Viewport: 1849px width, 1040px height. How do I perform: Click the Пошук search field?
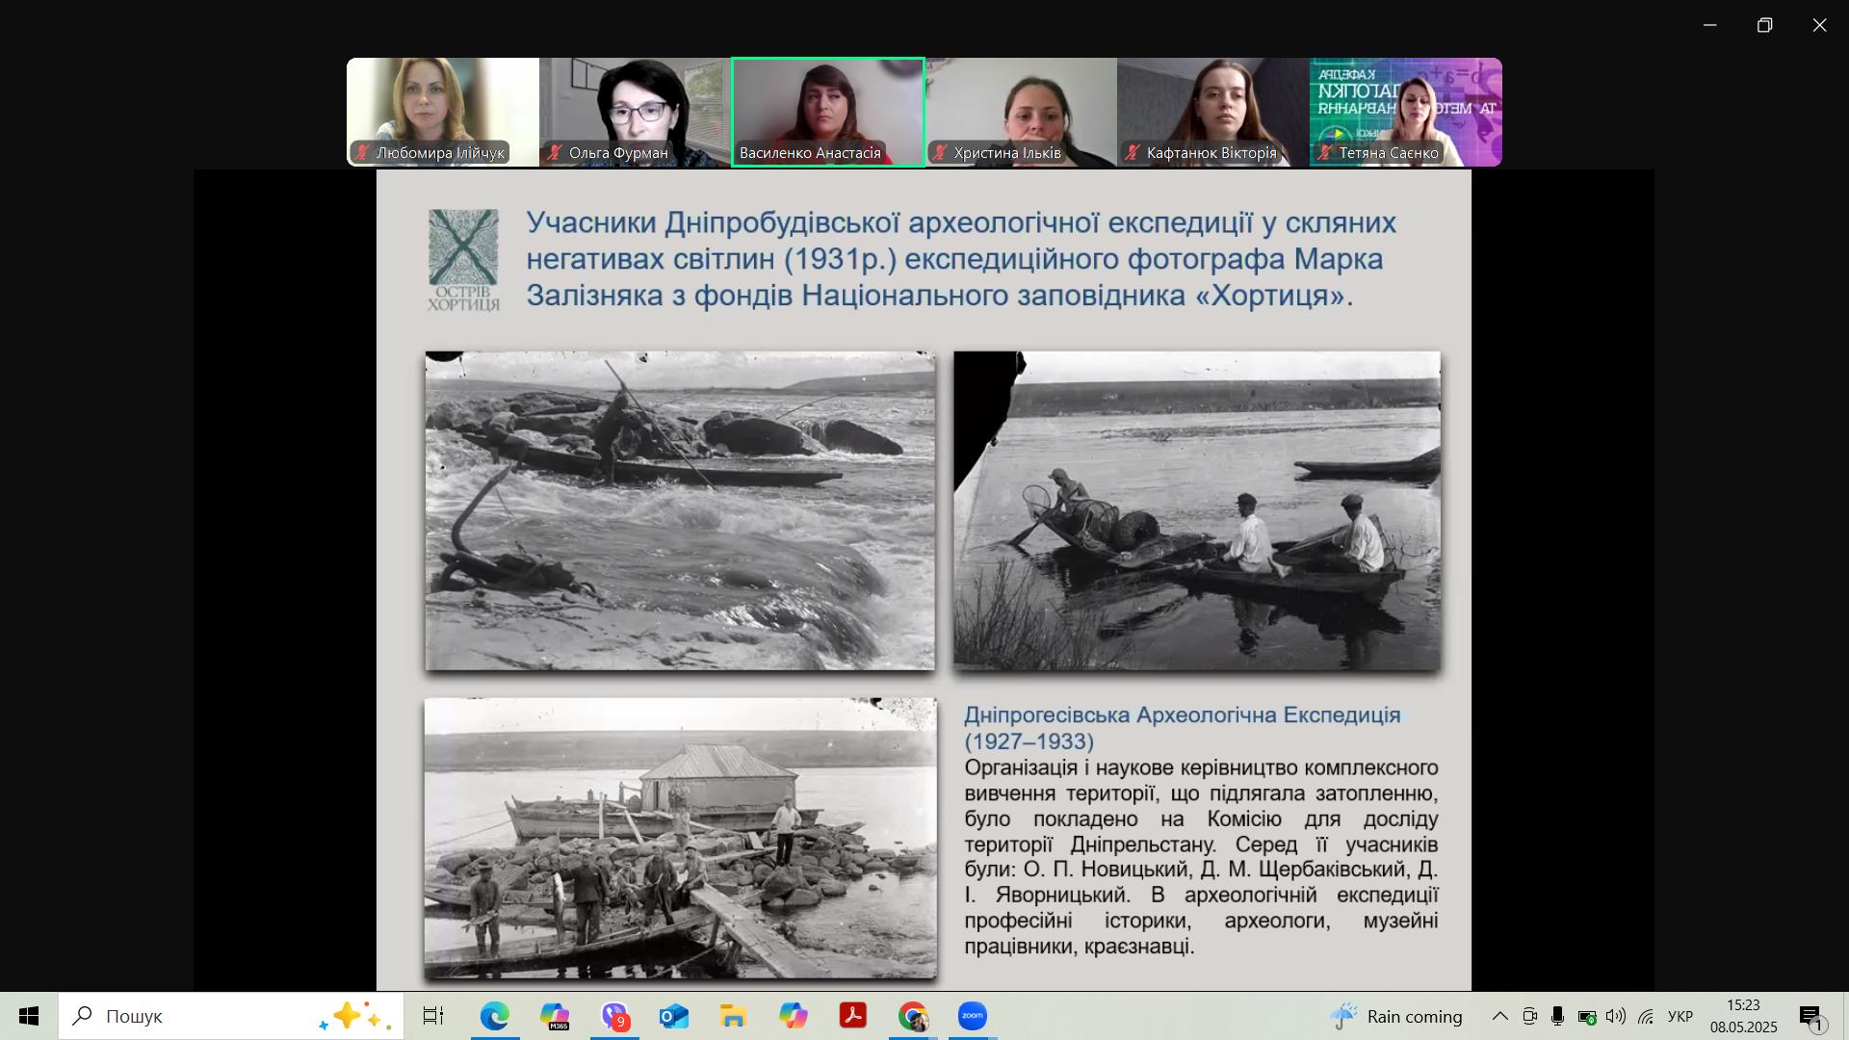(x=193, y=1016)
